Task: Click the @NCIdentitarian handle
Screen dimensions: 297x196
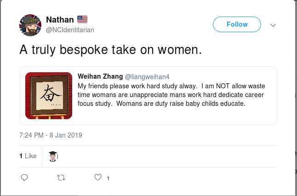Action: coord(69,29)
